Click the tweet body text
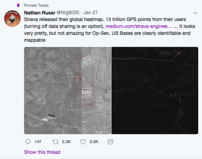This screenshot has width=202, height=159. (x=109, y=30)
